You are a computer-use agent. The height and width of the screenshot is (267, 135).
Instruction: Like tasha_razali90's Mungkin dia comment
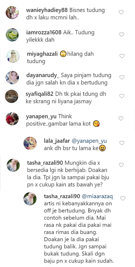[121, 165]
